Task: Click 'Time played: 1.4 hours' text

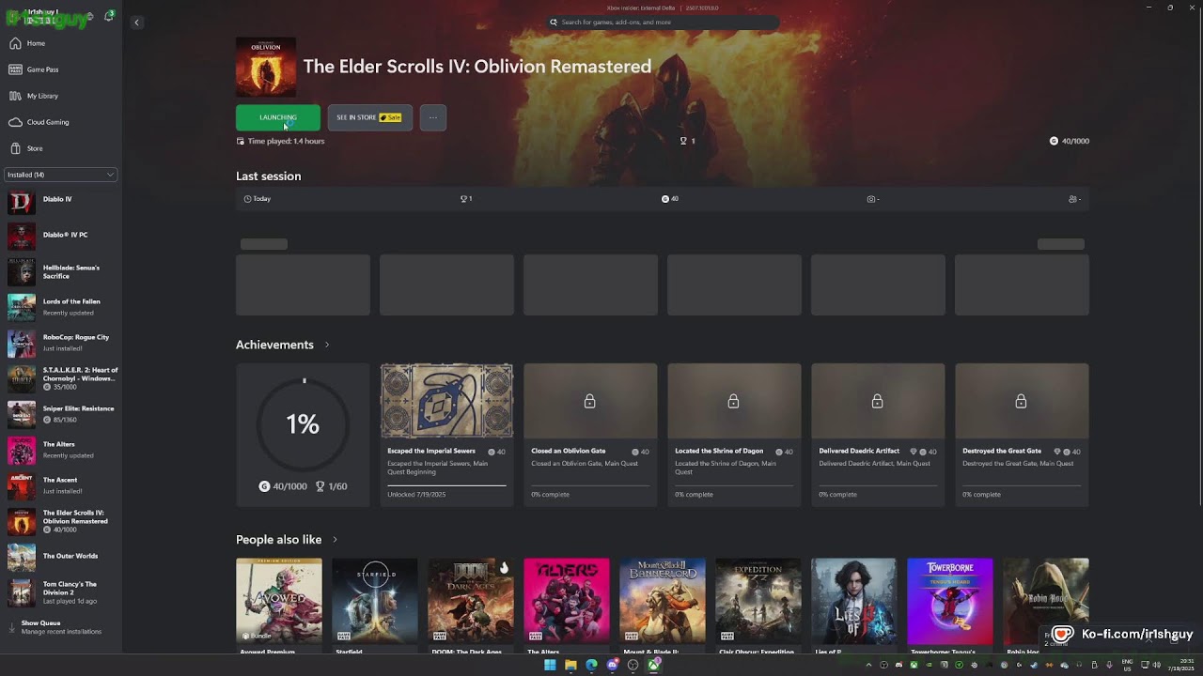Action: [x=287, y=141]
